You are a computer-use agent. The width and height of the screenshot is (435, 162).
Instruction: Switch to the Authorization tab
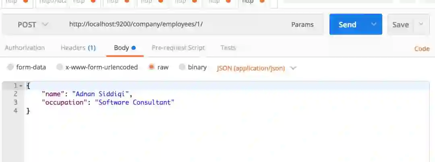[x=25, y=48]
